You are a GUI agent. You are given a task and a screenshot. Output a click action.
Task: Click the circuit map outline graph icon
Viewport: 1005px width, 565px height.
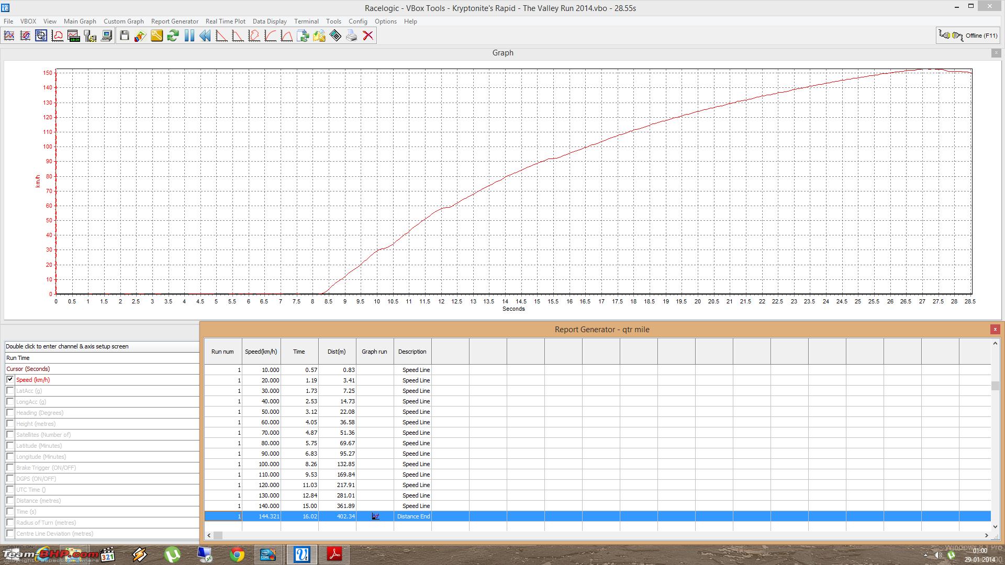254,36
